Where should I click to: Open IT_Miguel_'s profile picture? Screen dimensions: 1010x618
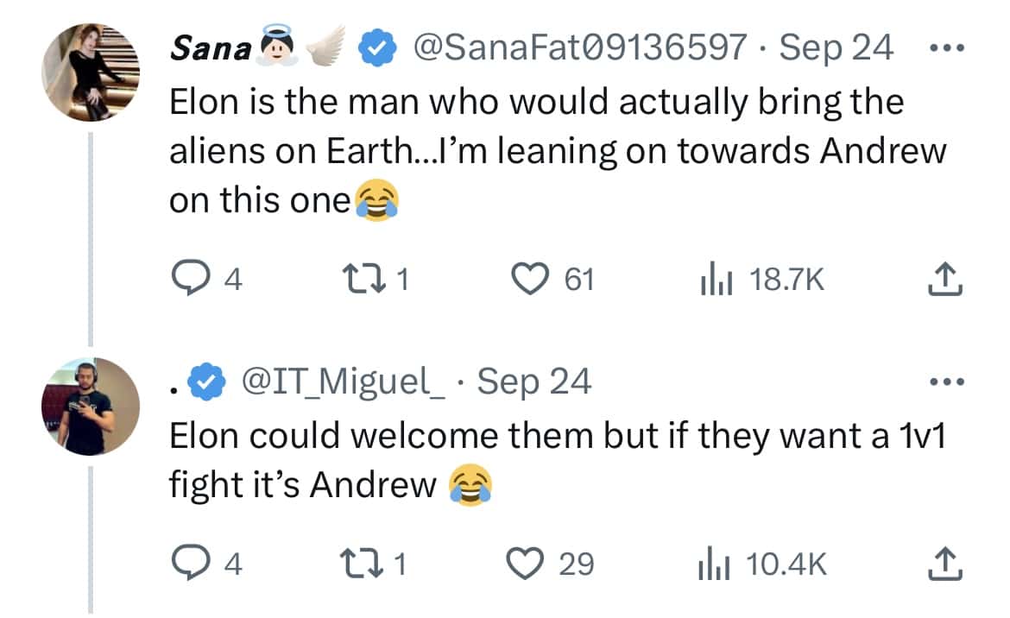[x=91, y=407]
